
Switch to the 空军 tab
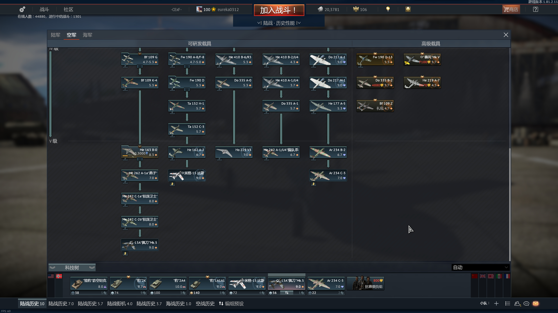tap(71, 35)
